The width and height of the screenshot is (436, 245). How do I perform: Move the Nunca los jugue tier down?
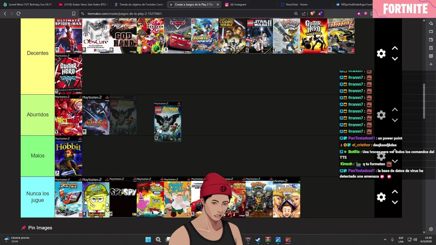click(395, 202)
